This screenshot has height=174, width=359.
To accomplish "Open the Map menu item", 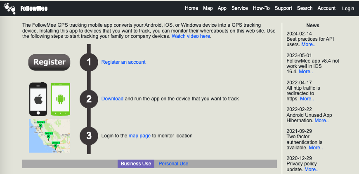I will 208,8.
